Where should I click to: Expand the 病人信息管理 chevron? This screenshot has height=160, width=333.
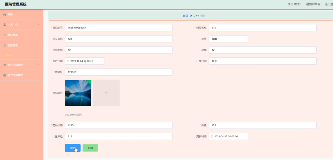38,65
